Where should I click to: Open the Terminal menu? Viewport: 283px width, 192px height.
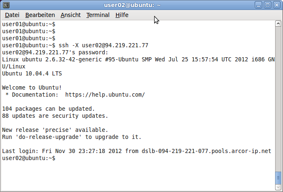tap(98, 15)
